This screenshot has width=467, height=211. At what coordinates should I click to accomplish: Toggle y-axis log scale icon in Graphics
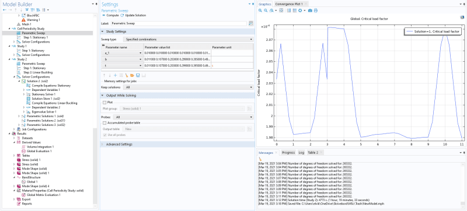295,10
